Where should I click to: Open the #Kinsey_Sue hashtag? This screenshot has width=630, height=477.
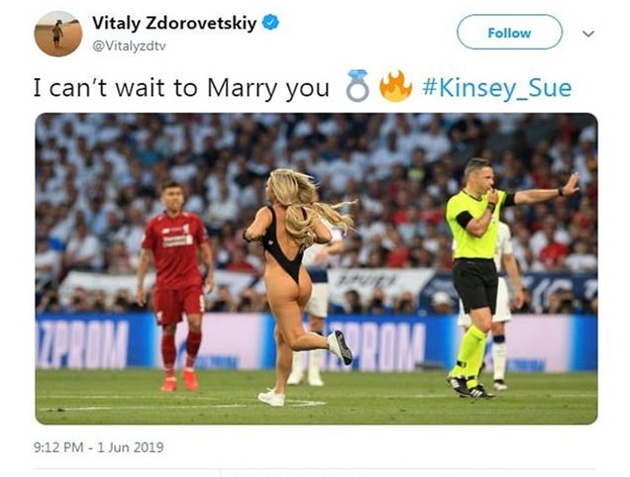[x=497, y=88]
